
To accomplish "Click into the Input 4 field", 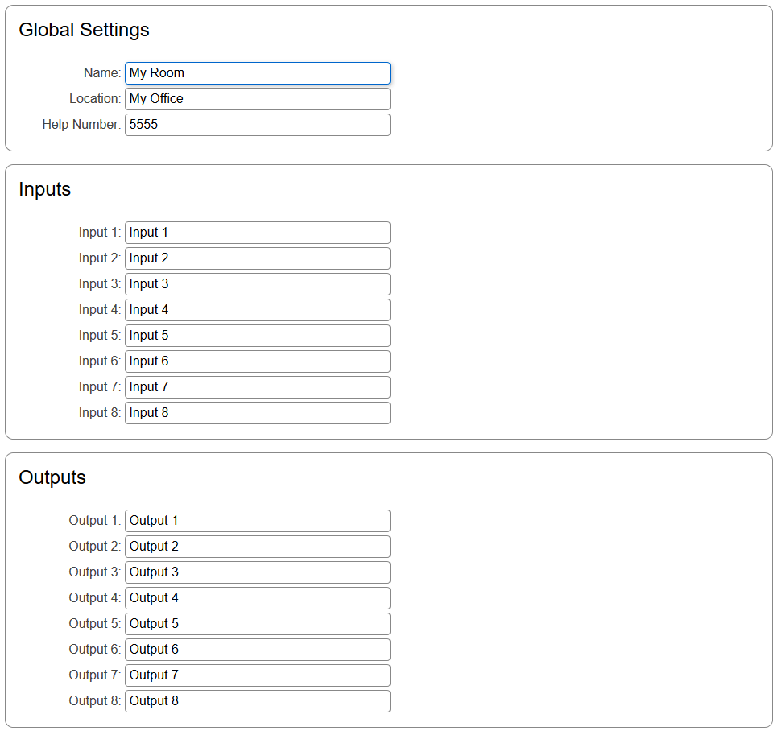I will pos(258,310).
